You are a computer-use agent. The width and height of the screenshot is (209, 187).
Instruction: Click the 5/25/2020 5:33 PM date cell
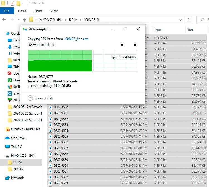click(134, 107)
